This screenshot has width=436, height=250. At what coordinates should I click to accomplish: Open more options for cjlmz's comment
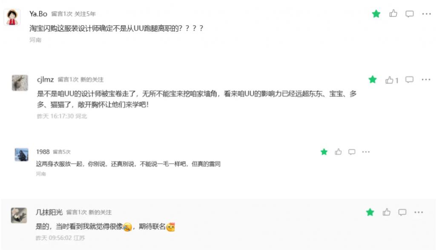tap(426, 80)
